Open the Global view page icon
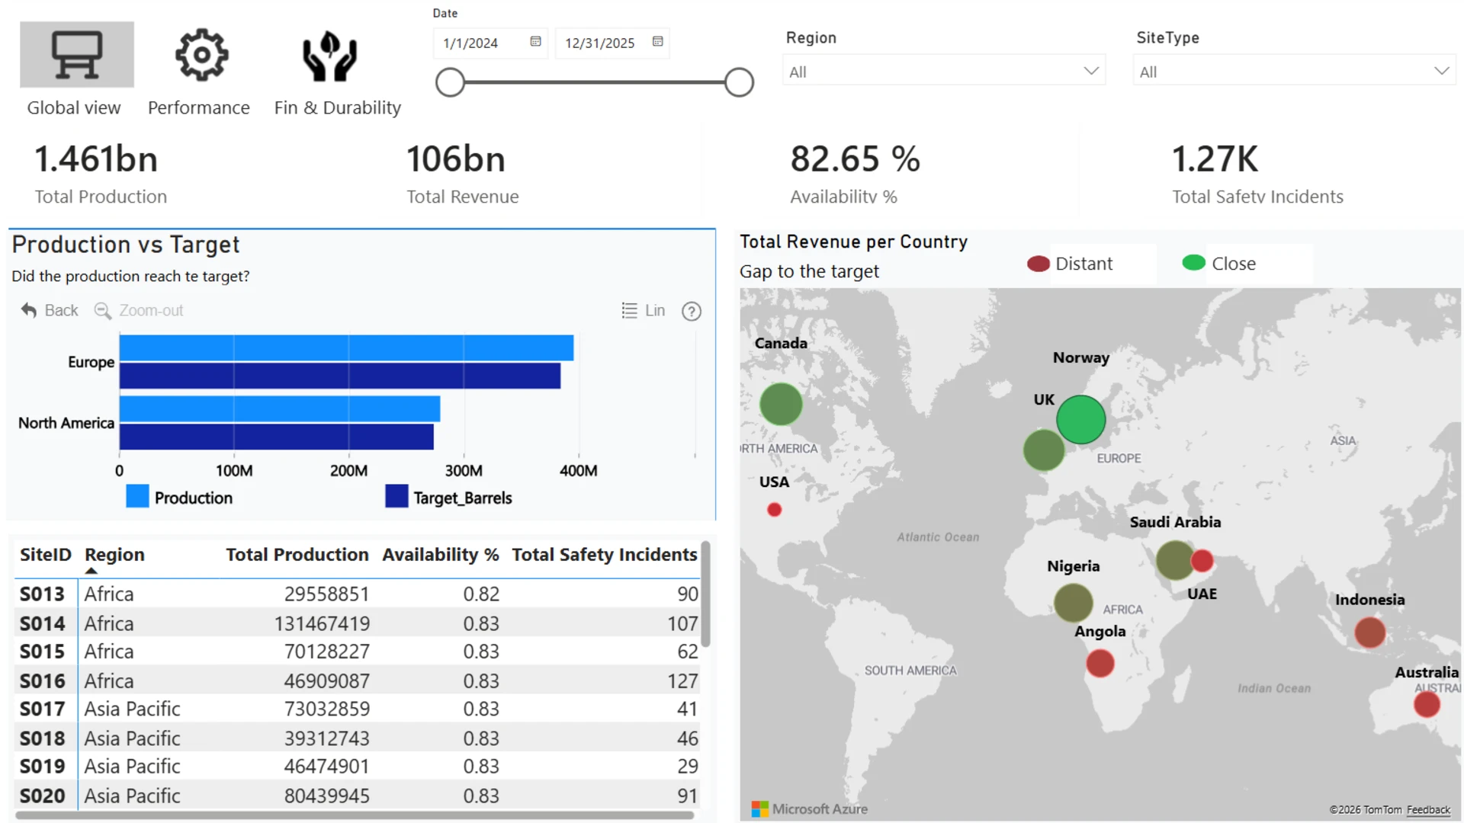 coord(77,54)
